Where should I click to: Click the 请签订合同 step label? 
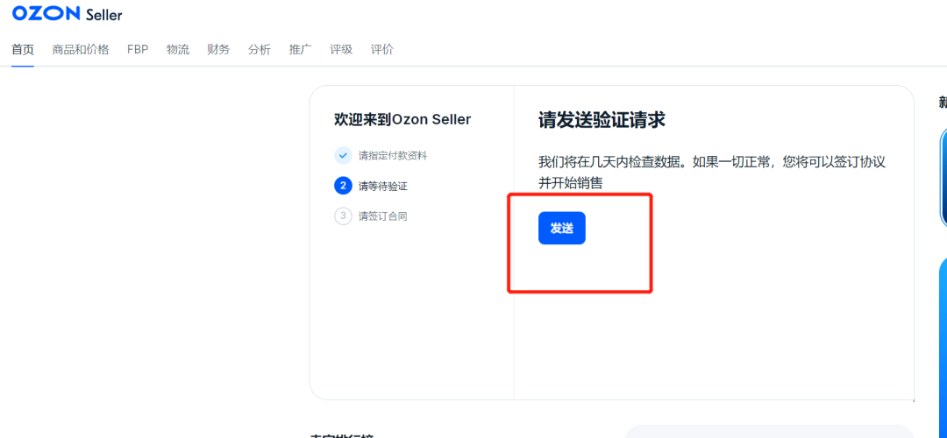pyautogui.click(x=383, y=216)
